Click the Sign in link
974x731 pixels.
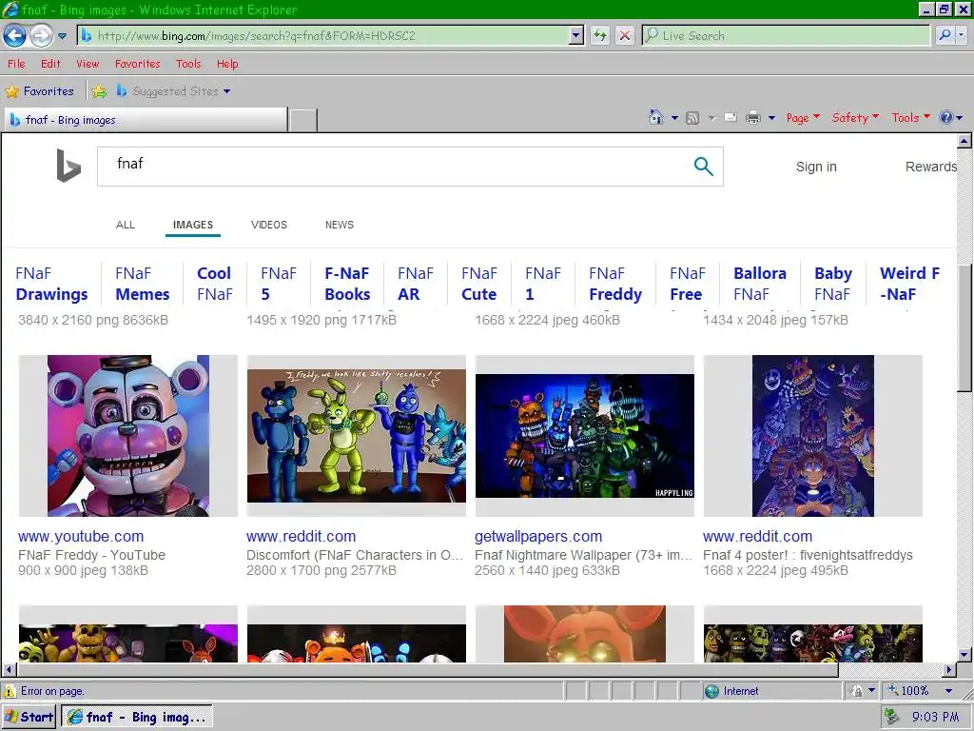[816, 167]
